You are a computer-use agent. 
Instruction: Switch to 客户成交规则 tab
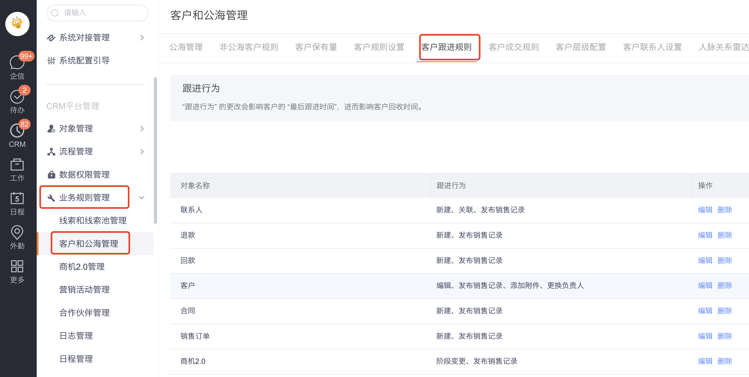click(x=514, y=47)
